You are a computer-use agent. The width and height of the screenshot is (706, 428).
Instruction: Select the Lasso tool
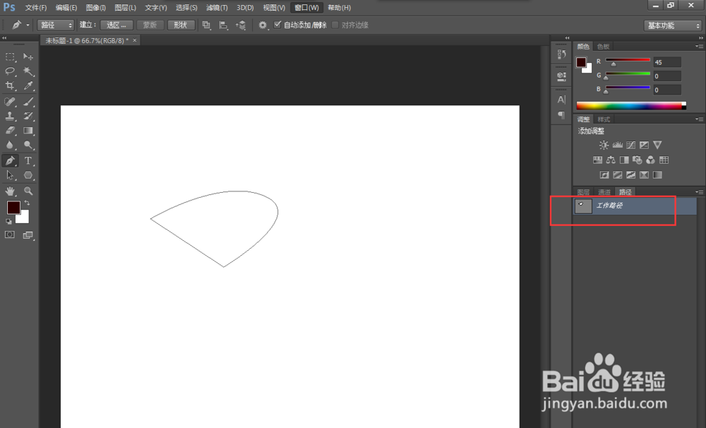pyautogui.click(x=10, y=71)
